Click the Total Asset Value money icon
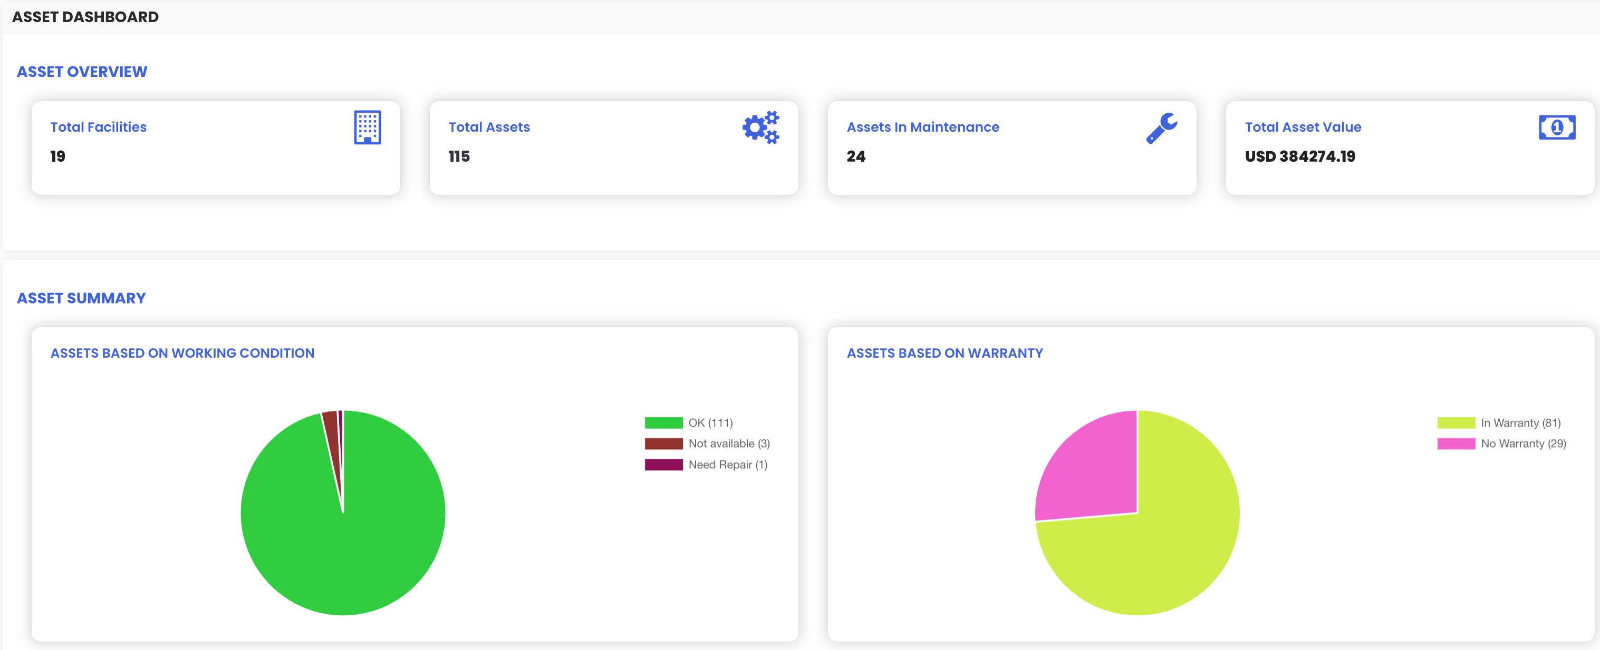This screenshot has height=650, width=1600. click(x=1557, y=127)
